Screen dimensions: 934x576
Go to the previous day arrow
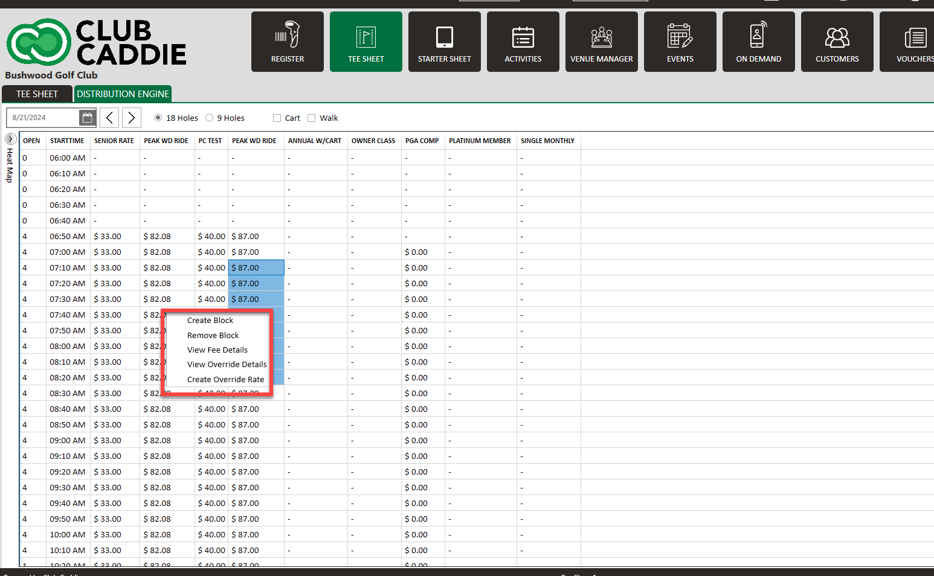point(109,118)
